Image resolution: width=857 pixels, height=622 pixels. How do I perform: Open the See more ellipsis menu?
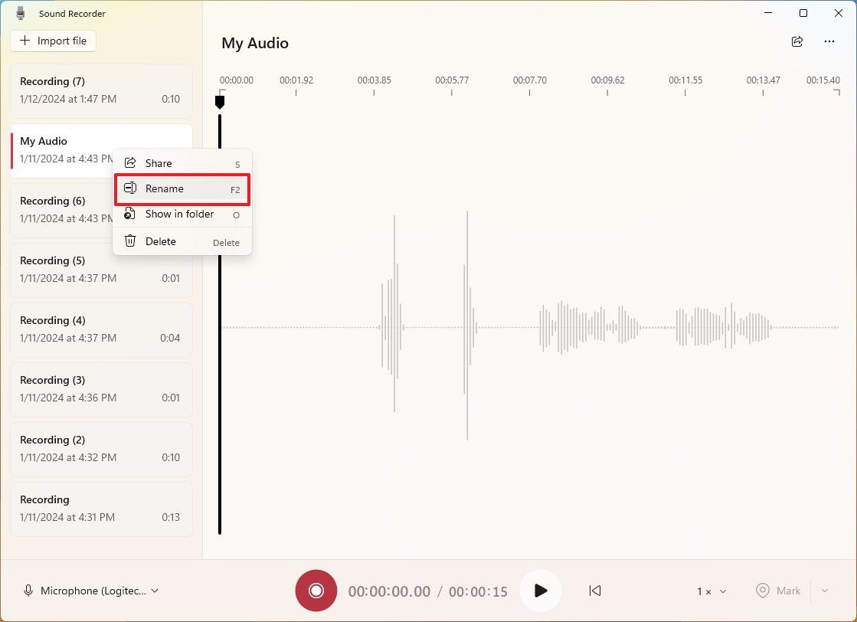[x=829, y=42]
